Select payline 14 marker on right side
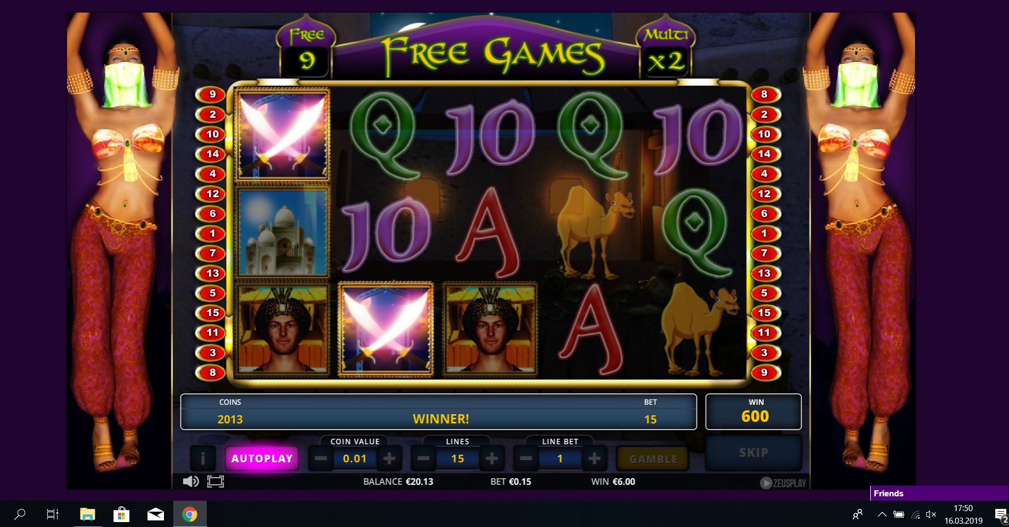Viewport: 1009px width, 527px height. [x=764, y=154]
